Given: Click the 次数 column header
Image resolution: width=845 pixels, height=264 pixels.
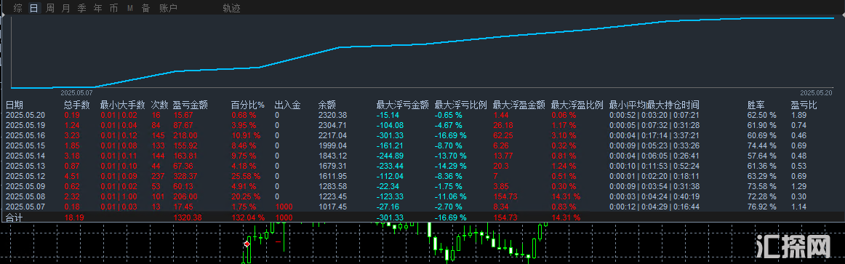Looking at the screenshot, I should click(160, 105).
